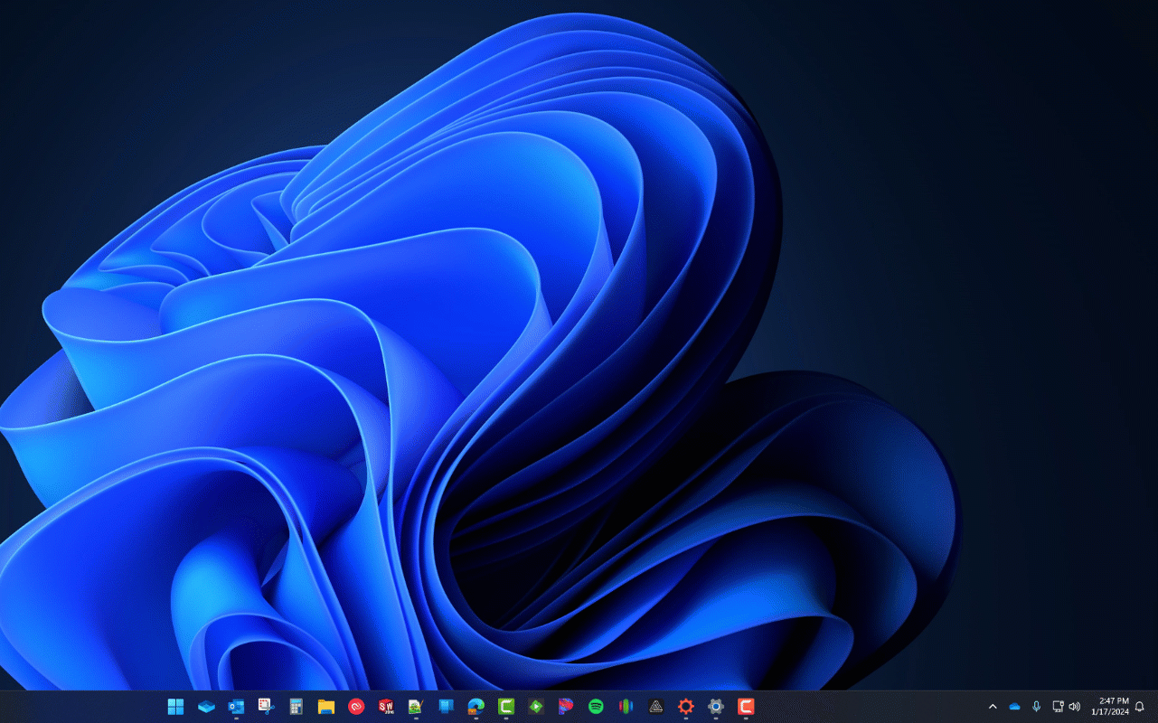Launch the green Camtasia icon

[x=506, y=707]
